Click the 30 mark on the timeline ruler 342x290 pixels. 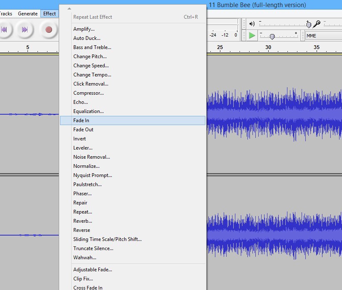click(x=268, y=47)
